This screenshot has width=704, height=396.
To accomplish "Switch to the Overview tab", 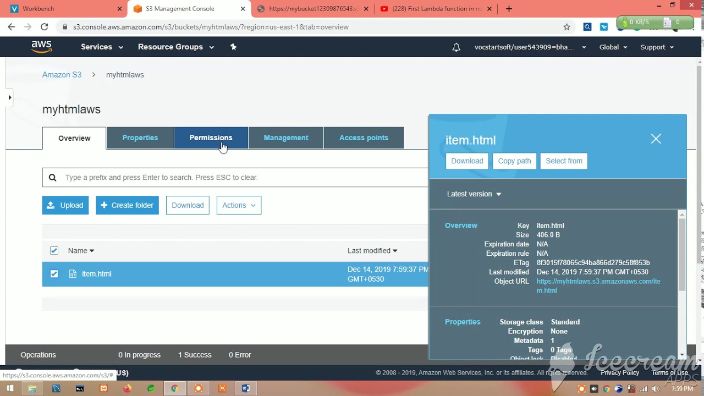I will [74, 138].
